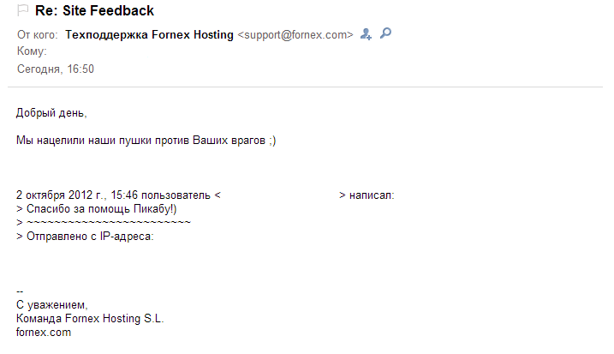Click Команда Fornex Hosting S.L. signature

tap(90, 319)
